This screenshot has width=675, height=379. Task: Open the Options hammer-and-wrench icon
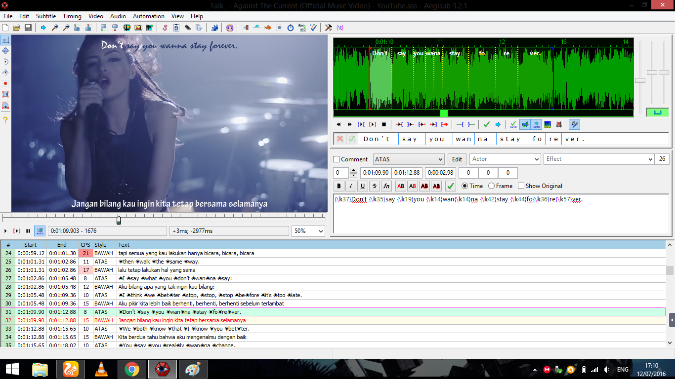328,28
